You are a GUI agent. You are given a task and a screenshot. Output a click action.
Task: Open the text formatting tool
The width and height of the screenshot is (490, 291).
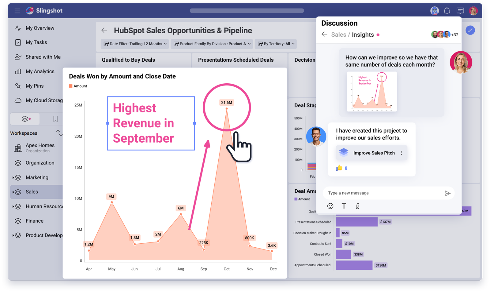point(344,206)
